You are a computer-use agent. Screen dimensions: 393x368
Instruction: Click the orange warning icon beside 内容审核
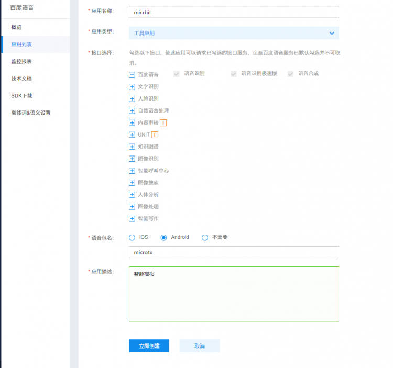pos(163,122)
